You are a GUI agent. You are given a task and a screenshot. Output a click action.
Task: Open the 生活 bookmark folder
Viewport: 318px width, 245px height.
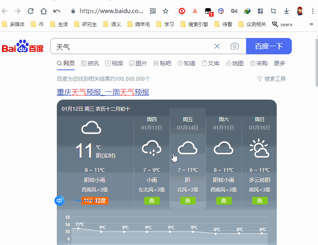click(x=59, y=24)
